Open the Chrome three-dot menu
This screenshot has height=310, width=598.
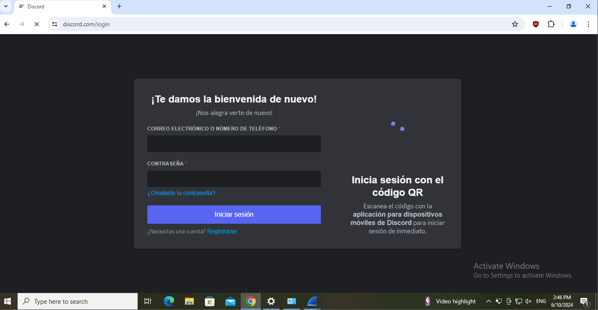[x=588, y=24]
